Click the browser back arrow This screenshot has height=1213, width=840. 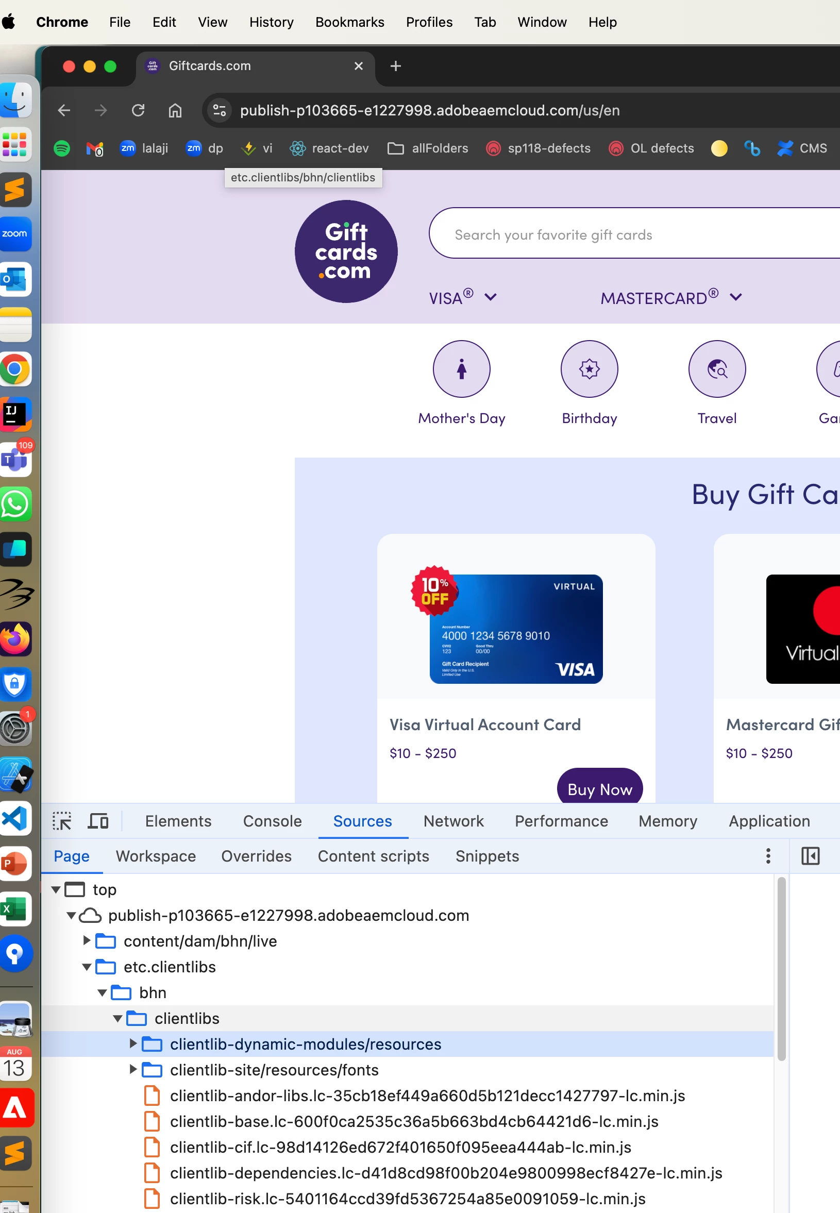point(64,110)
